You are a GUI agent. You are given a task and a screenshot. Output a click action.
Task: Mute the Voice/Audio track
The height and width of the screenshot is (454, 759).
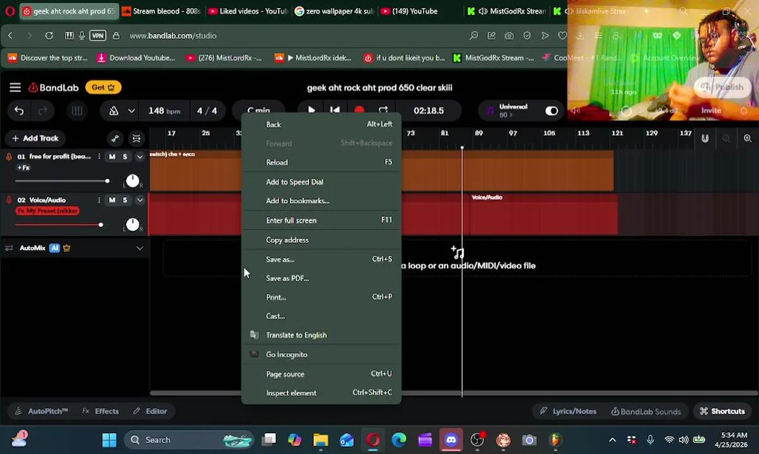coord(112,200)
